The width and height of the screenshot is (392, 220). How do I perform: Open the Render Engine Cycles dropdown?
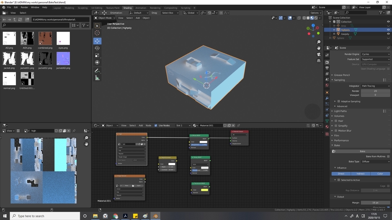click(x=375, y=54)
